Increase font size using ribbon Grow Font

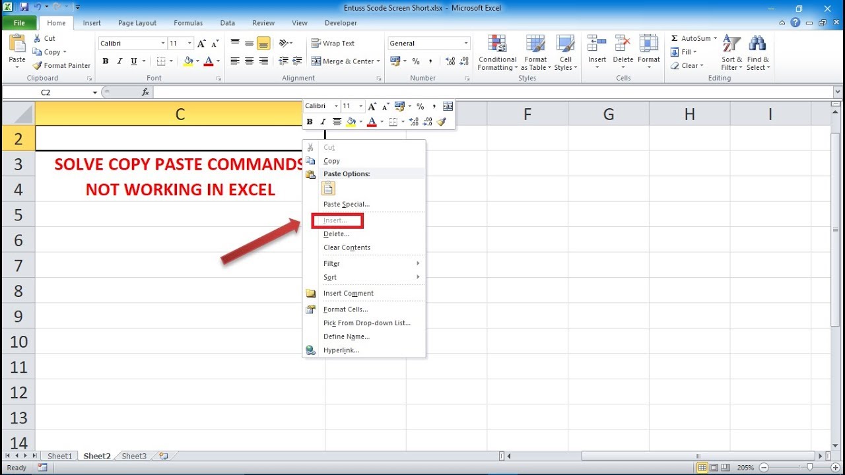click(202, 44)
